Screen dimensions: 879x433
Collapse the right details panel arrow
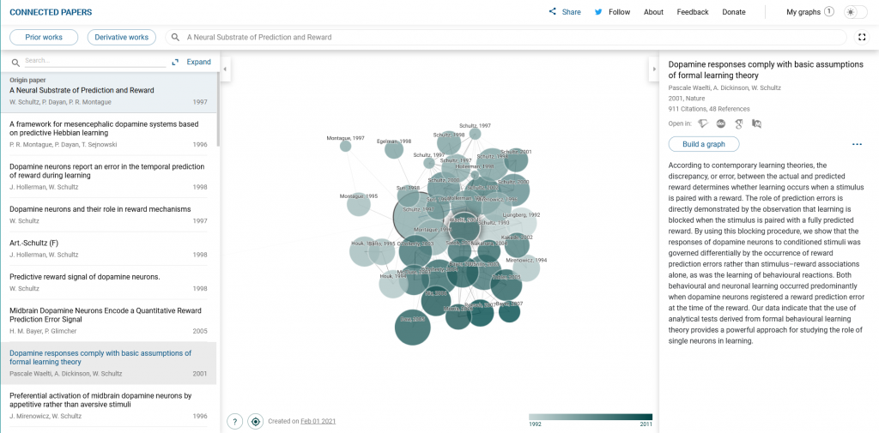(x=652, y=69)
